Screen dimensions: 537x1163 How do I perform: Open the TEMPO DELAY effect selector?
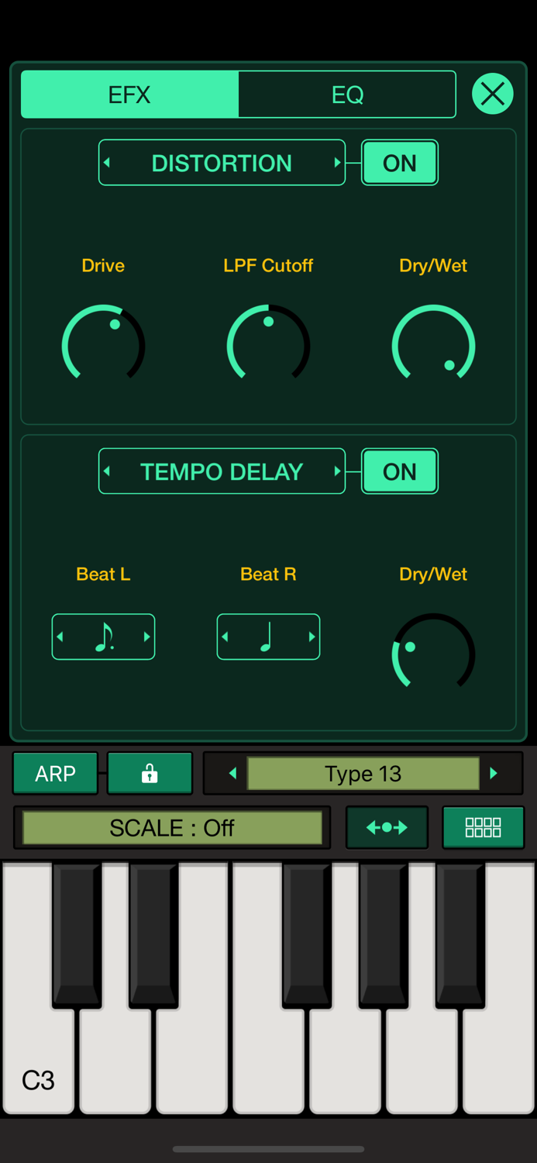[x=222, y=471]
